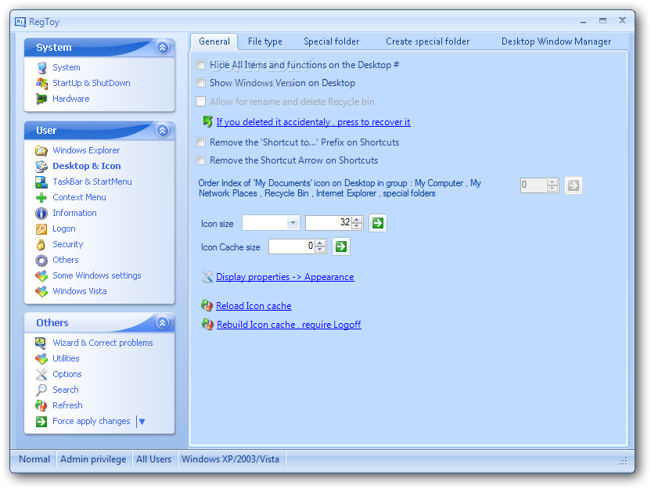Image resolution: width=651 pixels, height=489 pixels.
Task: Check Remove the 'Shortcut to...' Prefix option
Action: coord(201,142)
